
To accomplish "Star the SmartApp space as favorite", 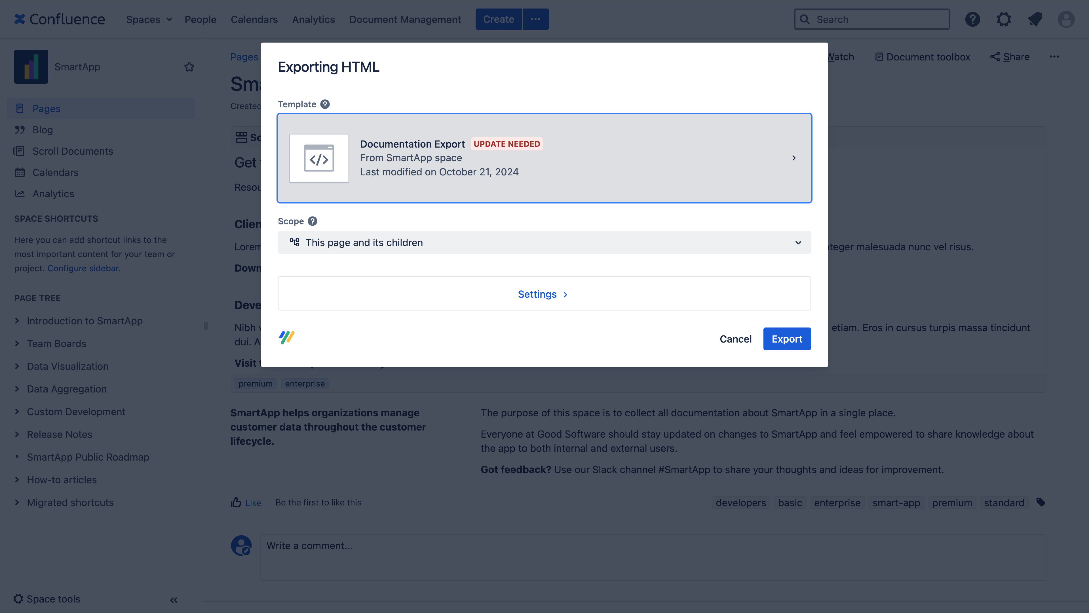I will 189,67.
